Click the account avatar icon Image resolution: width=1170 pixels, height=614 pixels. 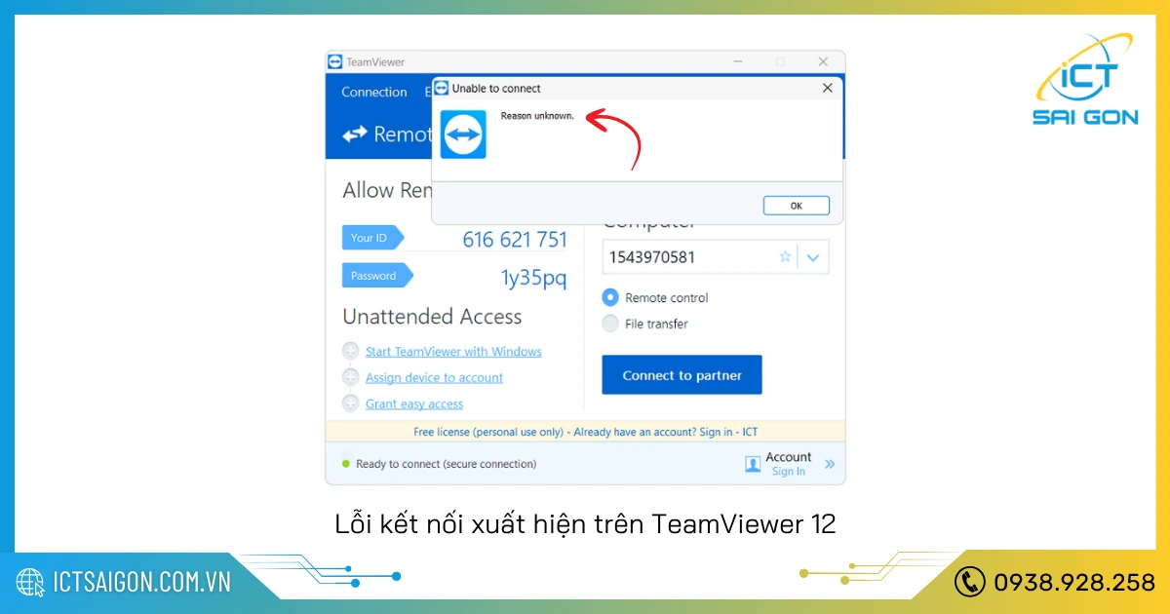pos(753,465)
